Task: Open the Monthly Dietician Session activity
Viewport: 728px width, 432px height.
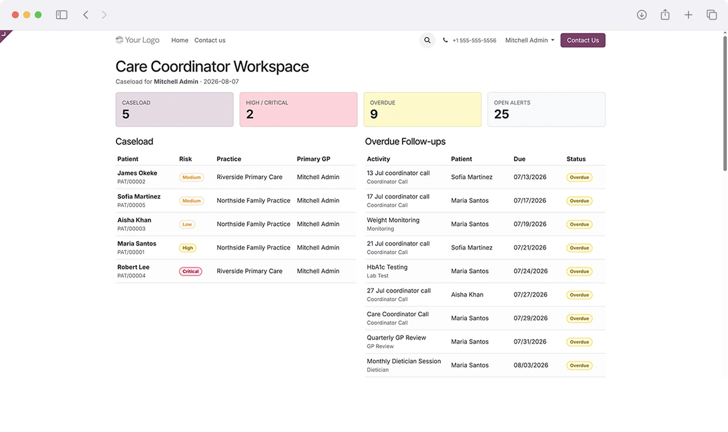Action: coord(404,361)
